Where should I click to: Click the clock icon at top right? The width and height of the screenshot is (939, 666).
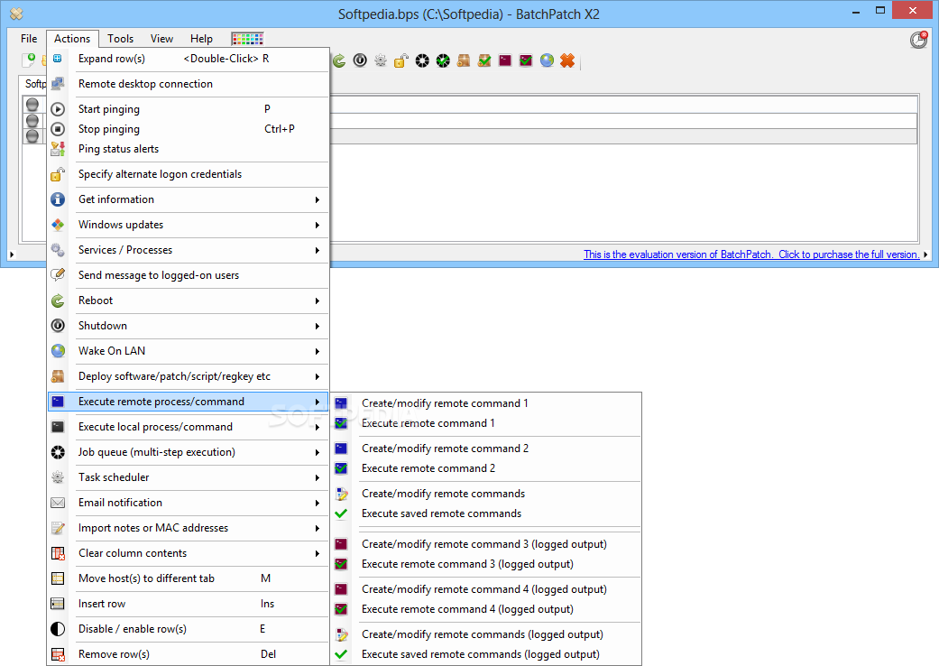(x=918, y=40)
